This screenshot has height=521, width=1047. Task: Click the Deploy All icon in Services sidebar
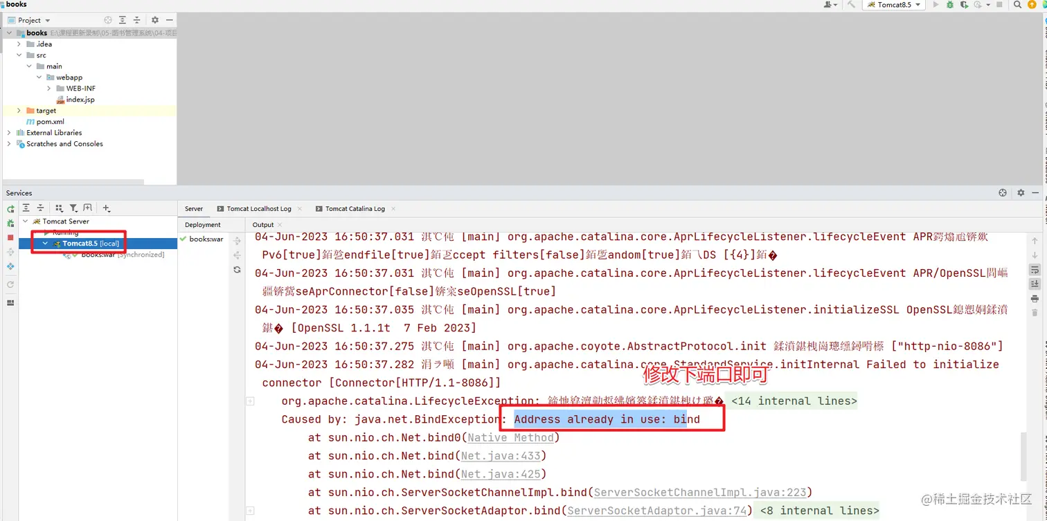click(x=10, y=252)
